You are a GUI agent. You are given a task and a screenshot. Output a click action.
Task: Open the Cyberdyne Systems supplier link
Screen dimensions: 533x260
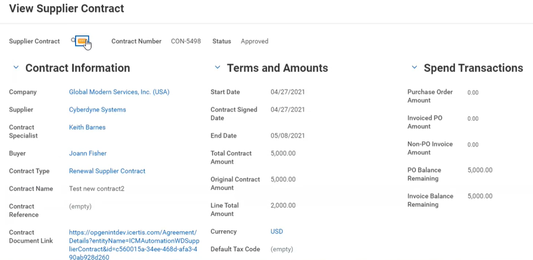(97, 110)
